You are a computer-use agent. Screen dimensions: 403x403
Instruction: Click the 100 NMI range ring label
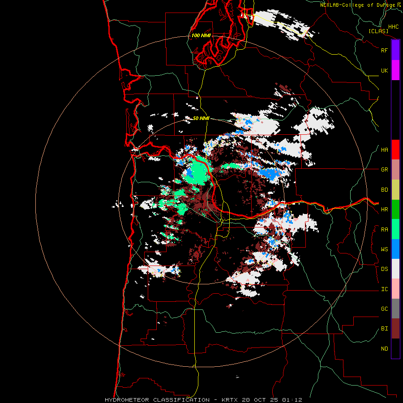[x=201, y=35]
